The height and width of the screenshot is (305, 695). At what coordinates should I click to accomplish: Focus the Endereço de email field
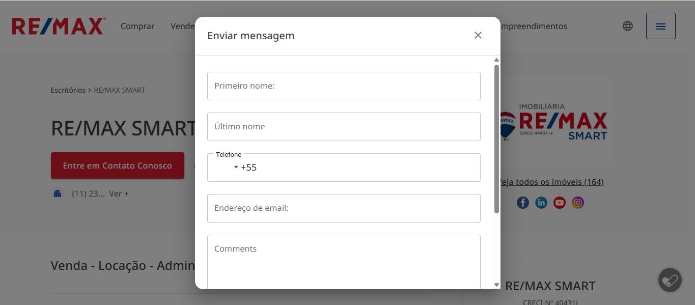(x=344, y=208)
